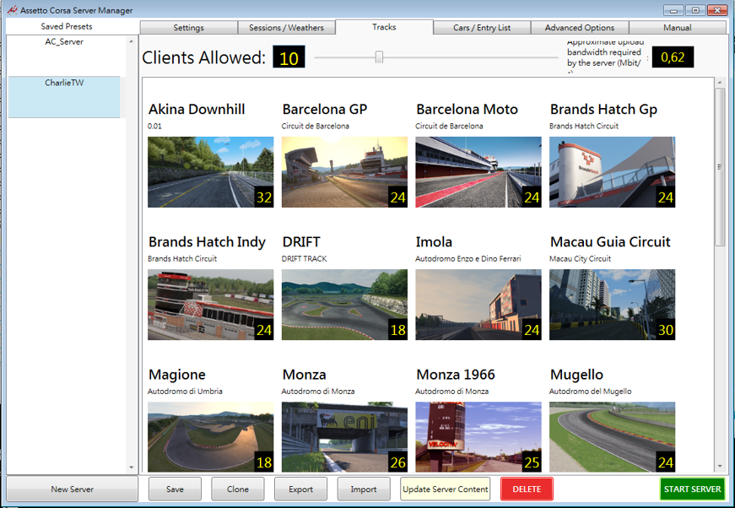Go to Cars / Entry List tab
The width and height of the screenshot is (735, 508).
481,28
